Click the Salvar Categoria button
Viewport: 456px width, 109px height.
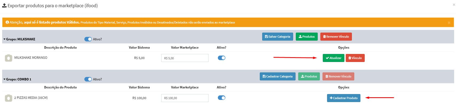277,37
